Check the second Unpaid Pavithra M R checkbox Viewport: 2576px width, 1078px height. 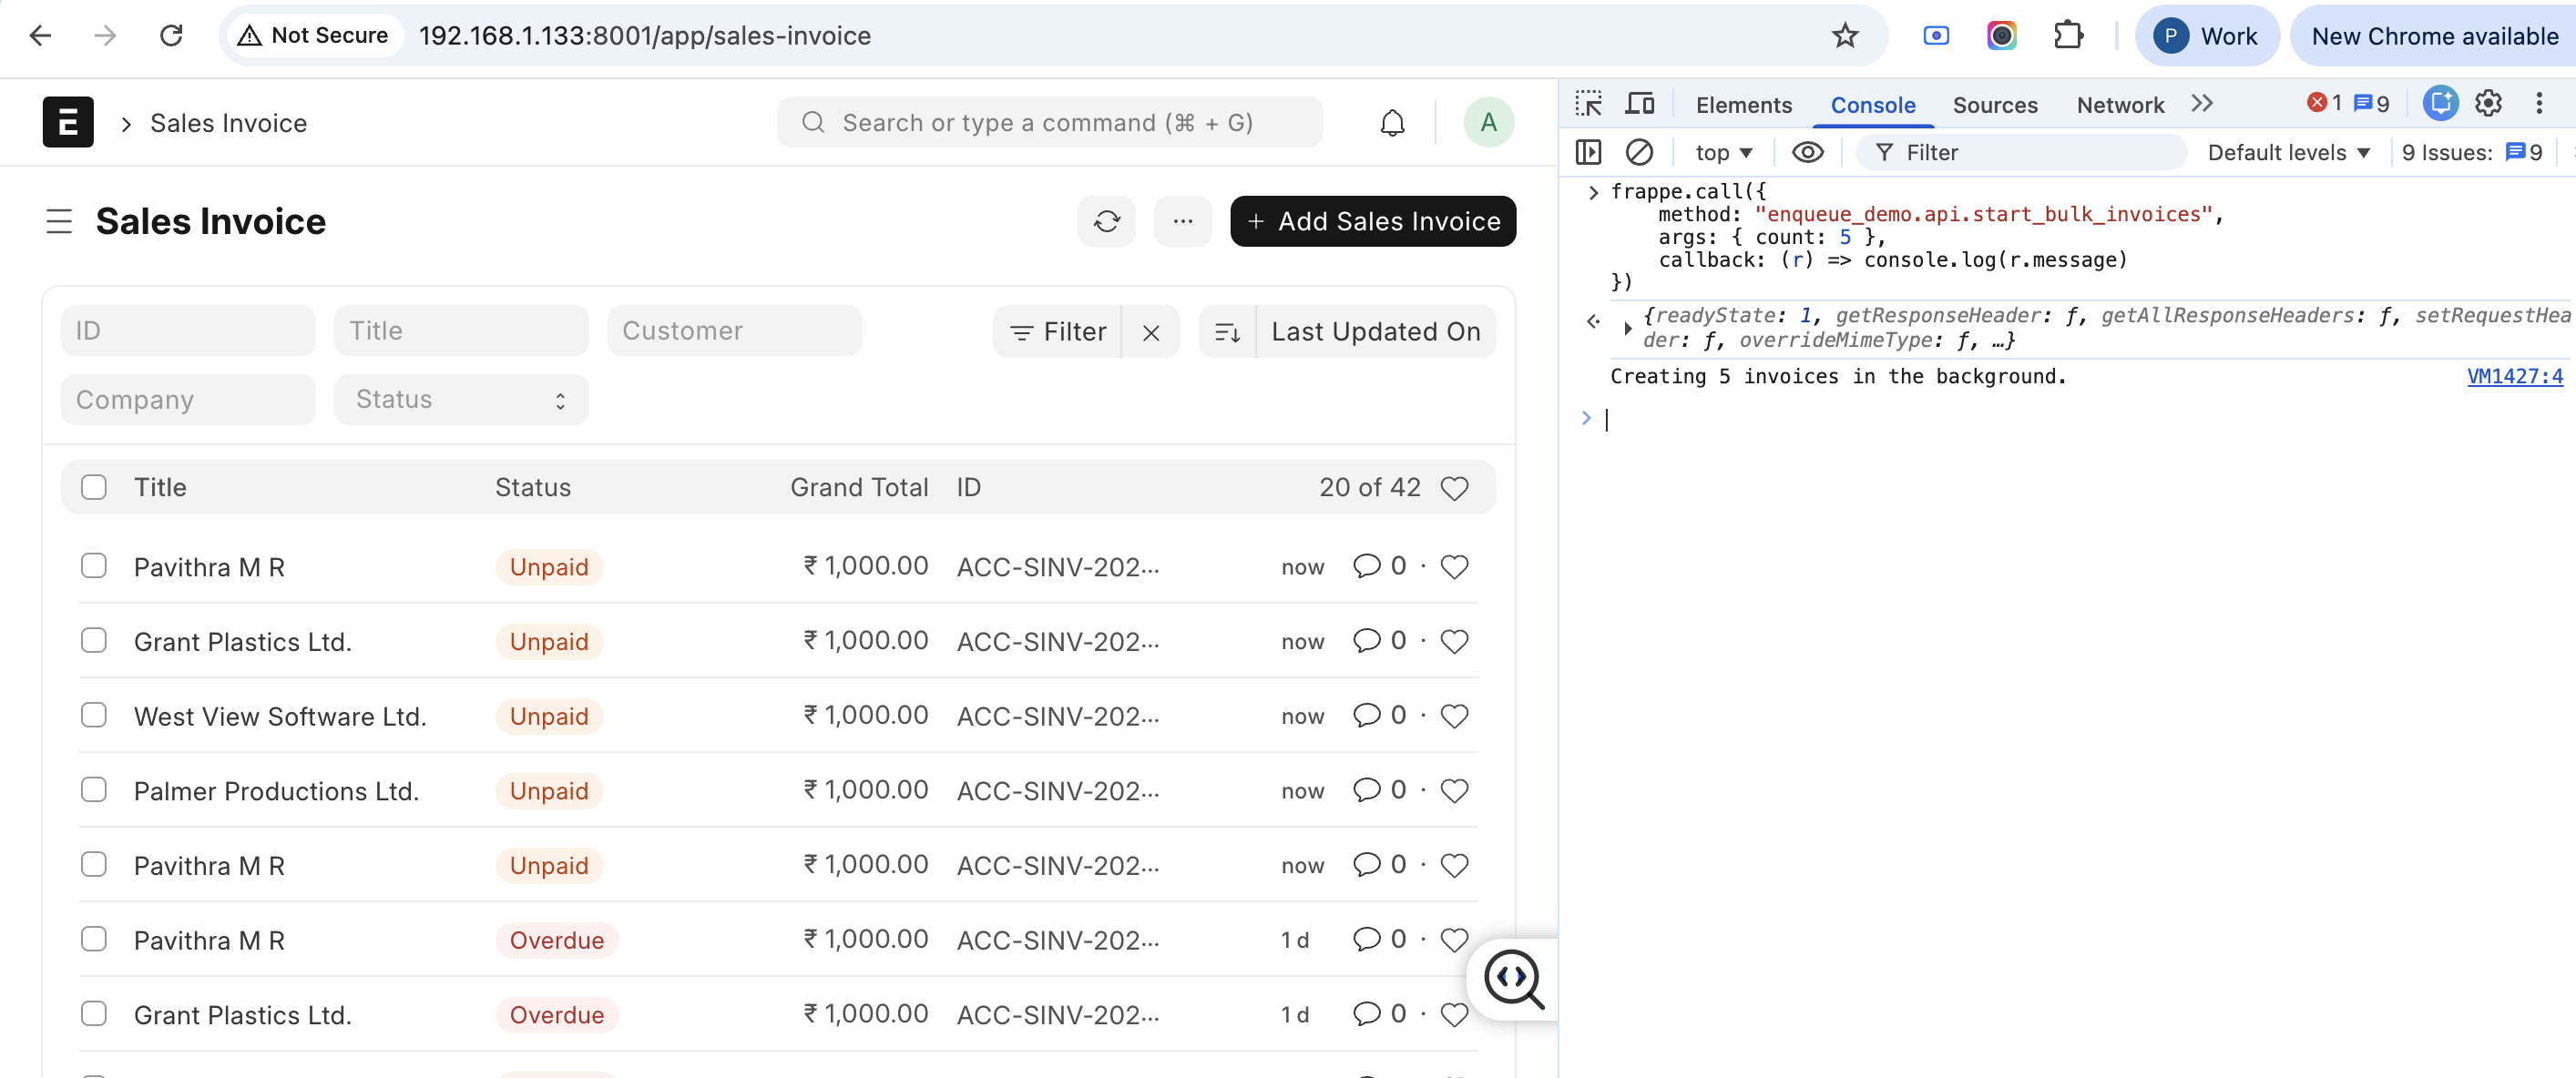click(x=94, y=865)
